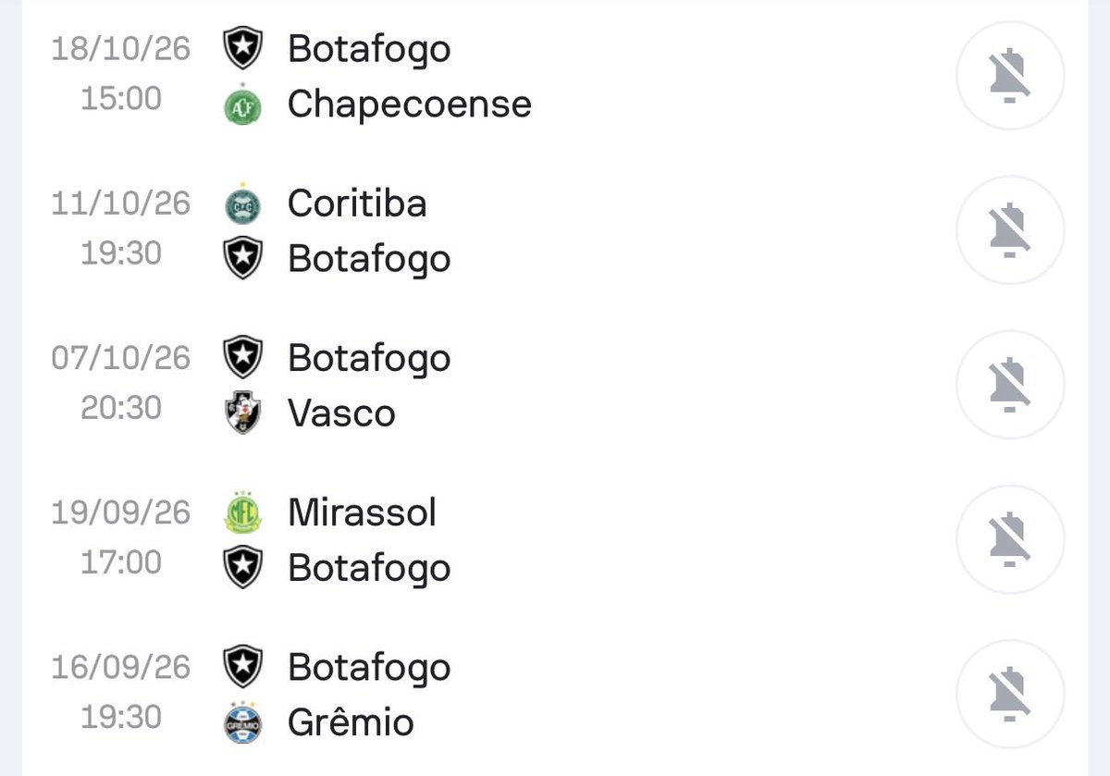Click Botafogo crest in the Grêmio fixture
This screenshot has width=1110, height=776.
[x=243, y=667]
